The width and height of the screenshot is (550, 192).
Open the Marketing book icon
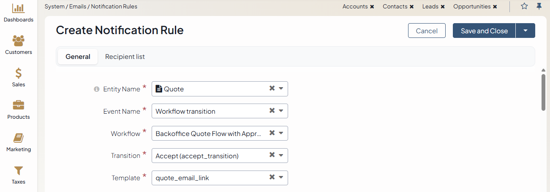tap(18, 138)
